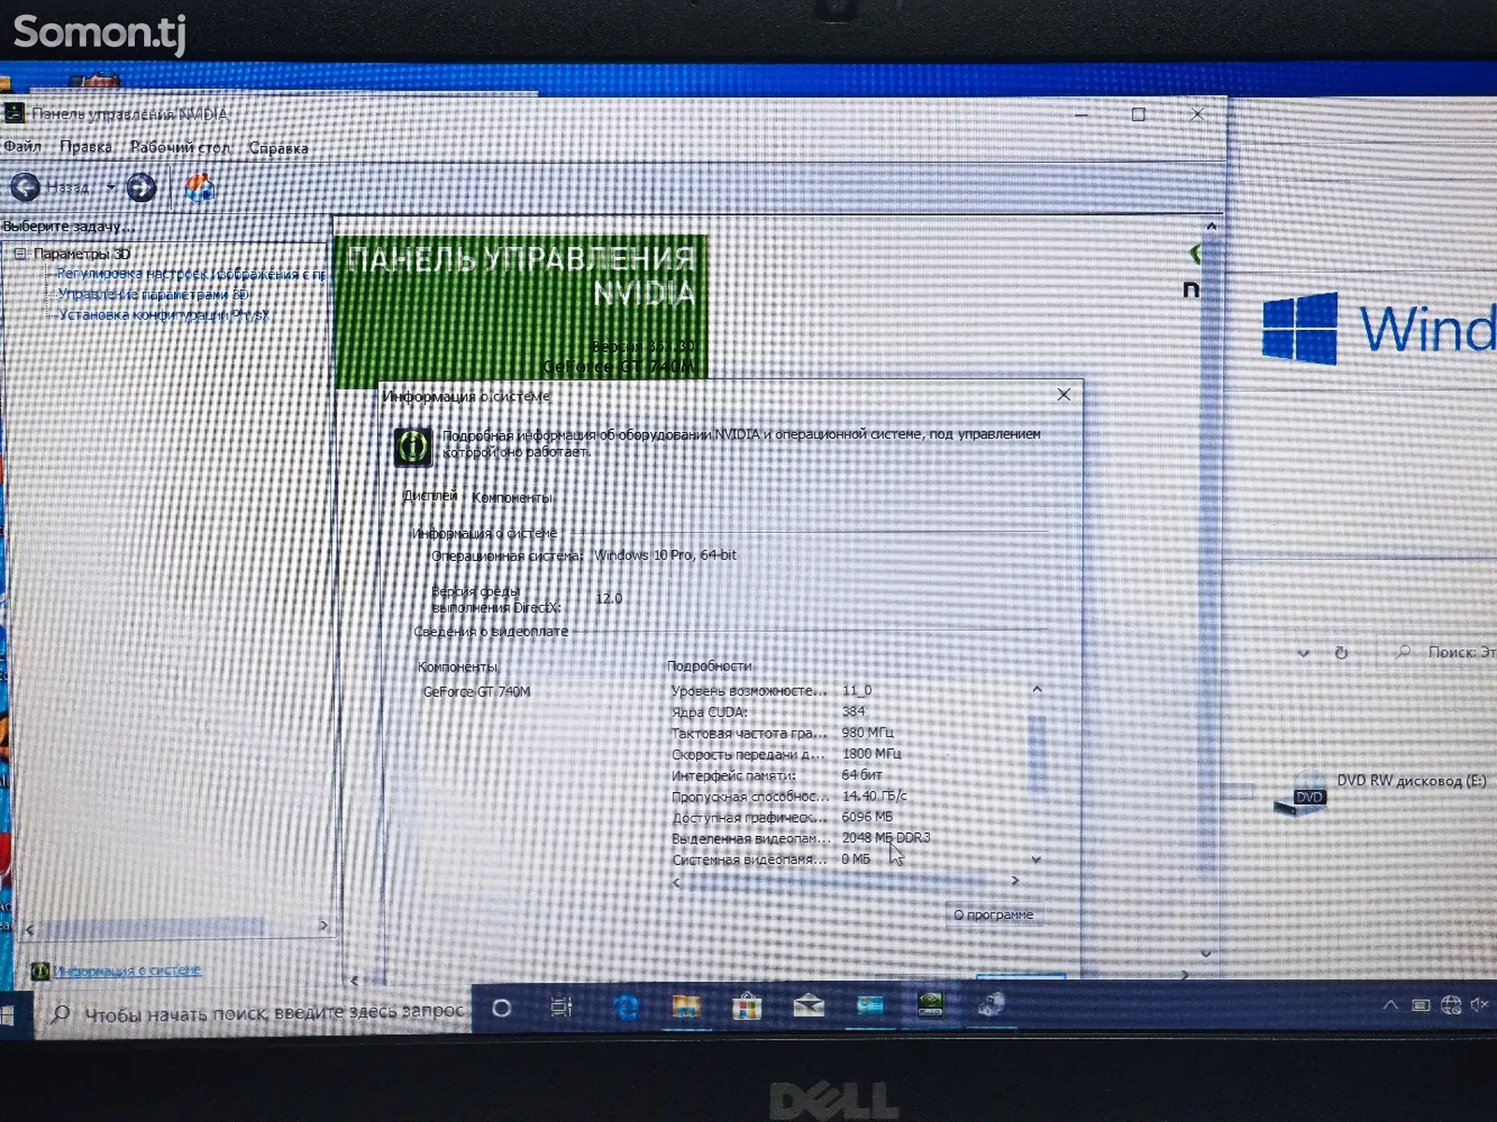Screen dimensions: 1497x1122
Task: Click the Тактовая частота 980 МГц row
Action: [782, 733]
